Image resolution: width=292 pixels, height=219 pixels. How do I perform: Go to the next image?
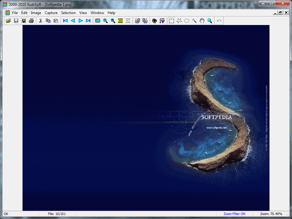click(81, 21)
